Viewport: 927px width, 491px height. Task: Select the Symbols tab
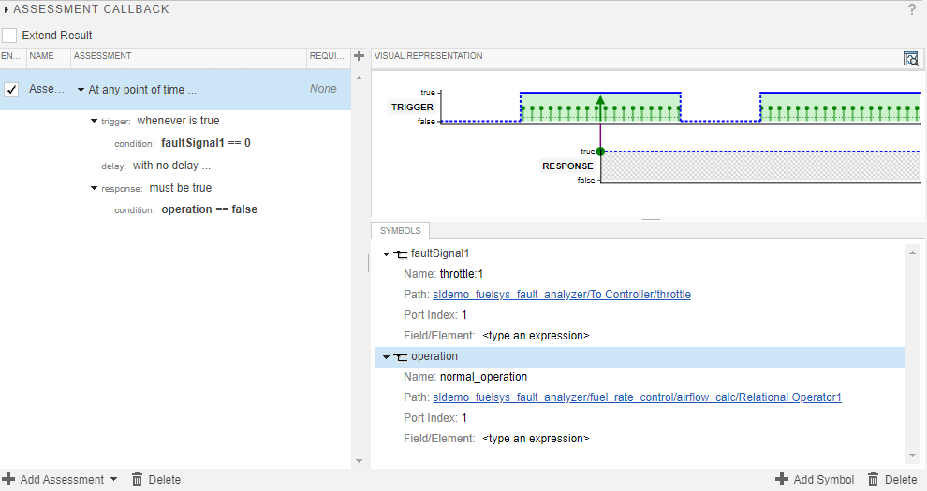400,231
